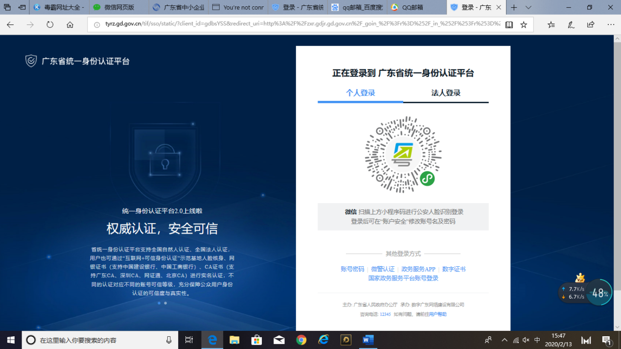
Task: Select second carousel indicator dot
Action: pos(165,303)
